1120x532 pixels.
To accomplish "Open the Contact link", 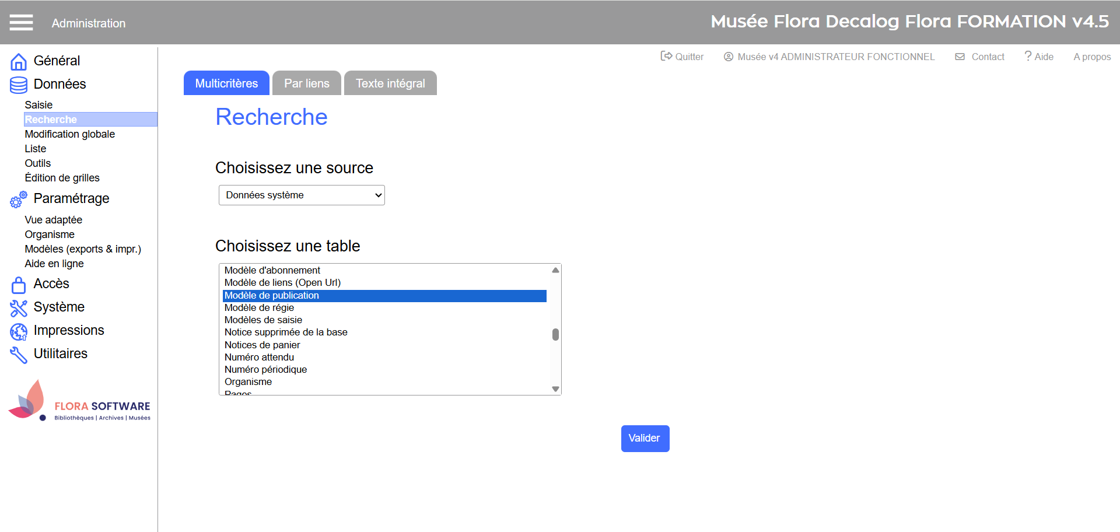I will click(x=980, y=57).
